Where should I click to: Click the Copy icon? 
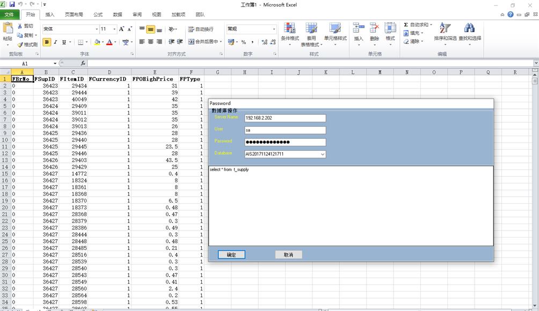20,35
